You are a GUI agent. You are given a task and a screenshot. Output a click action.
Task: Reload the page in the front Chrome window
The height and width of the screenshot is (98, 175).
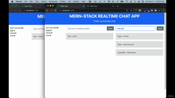pyautogui.click(x=55, y=10)
